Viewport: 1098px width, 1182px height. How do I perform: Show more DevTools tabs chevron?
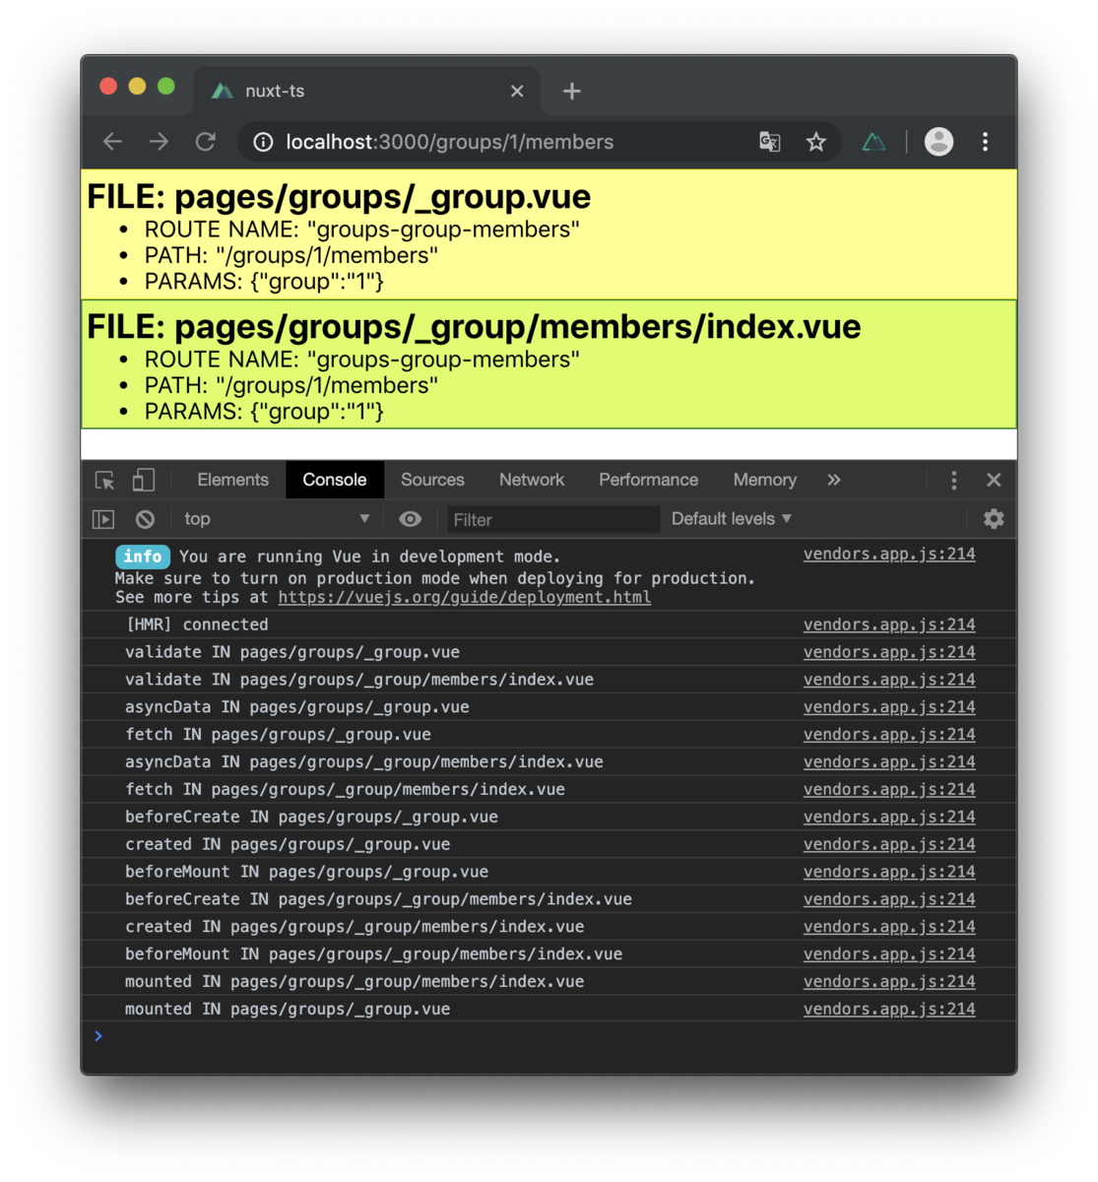click(834, 480)
